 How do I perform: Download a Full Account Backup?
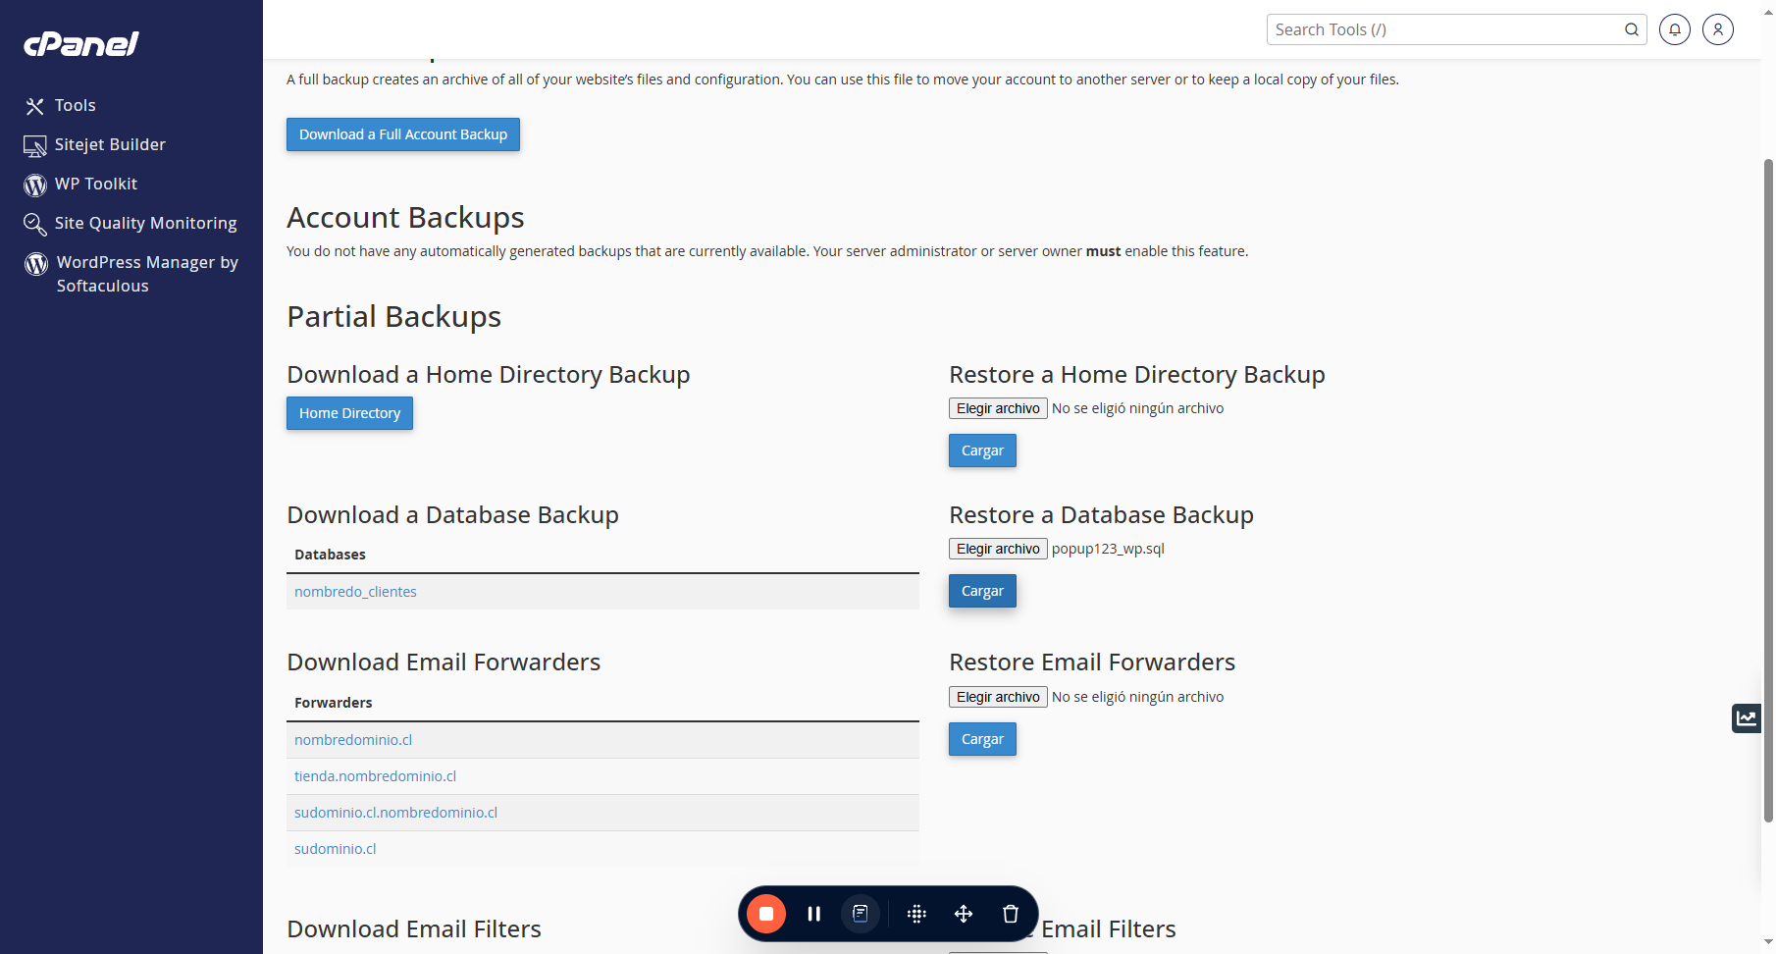(x=403, y=134)
